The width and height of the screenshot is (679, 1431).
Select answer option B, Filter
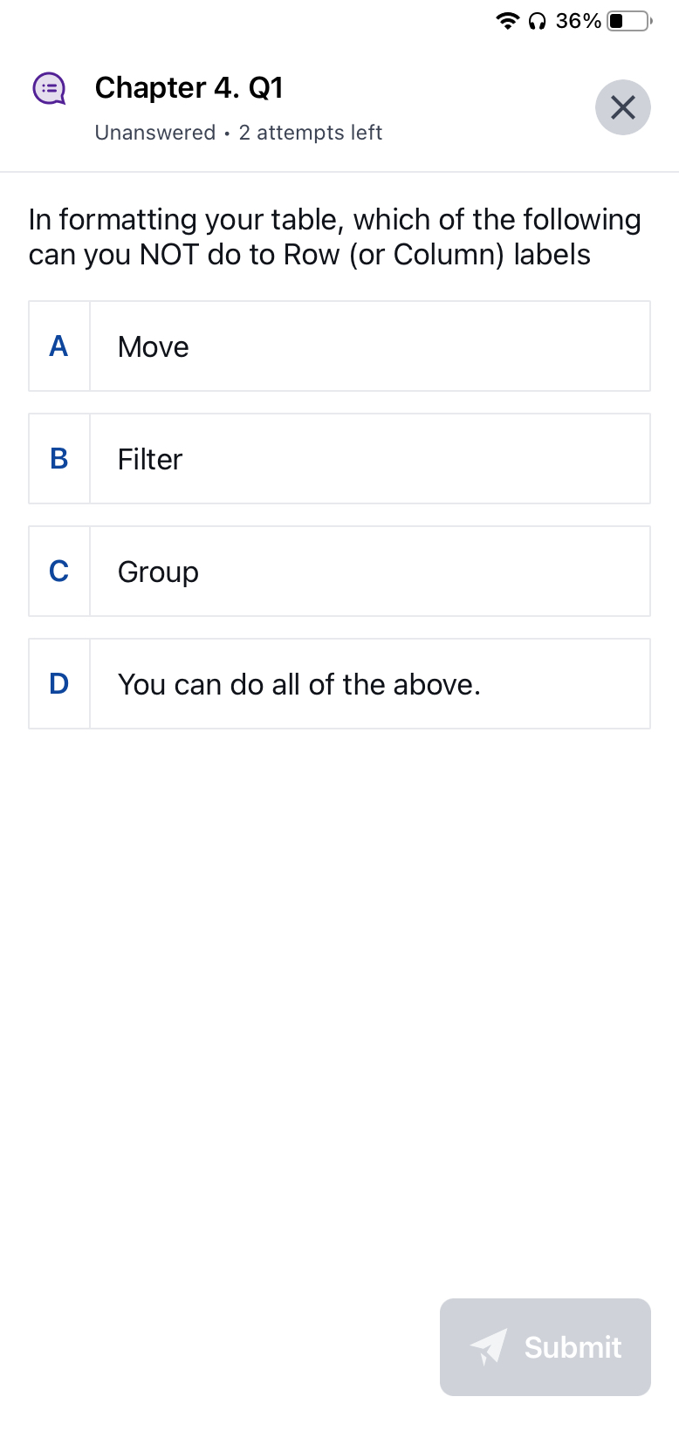pos(339,458)
